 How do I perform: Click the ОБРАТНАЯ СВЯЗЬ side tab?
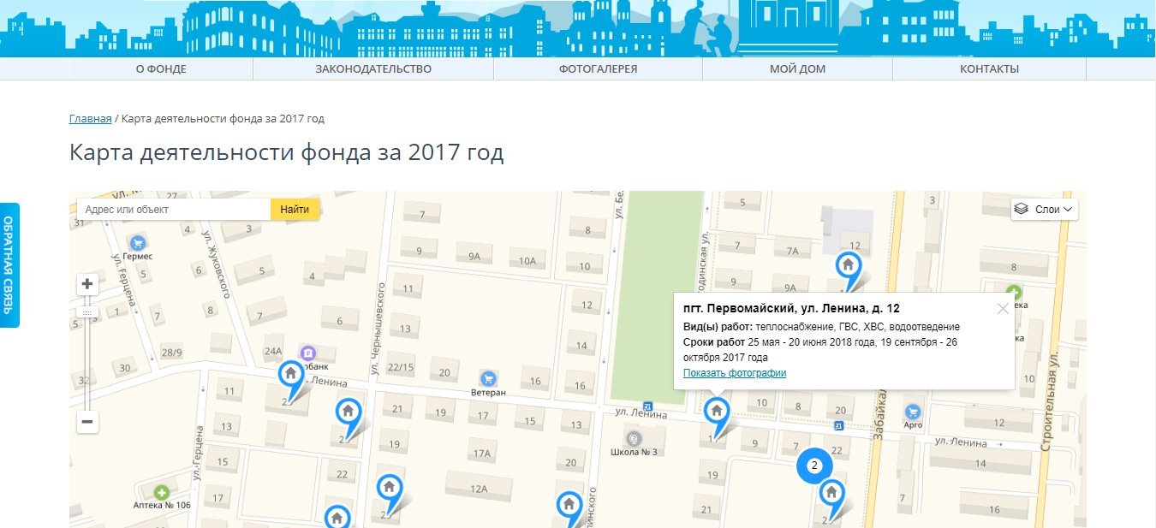click(x=8, y=265)
